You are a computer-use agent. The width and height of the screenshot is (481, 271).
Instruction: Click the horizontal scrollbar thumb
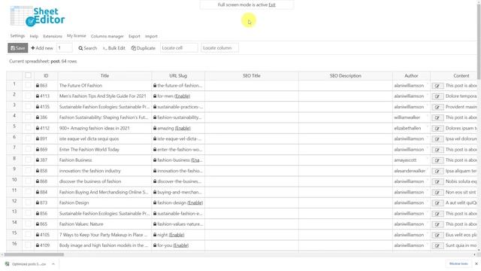(x=34, y=254)
